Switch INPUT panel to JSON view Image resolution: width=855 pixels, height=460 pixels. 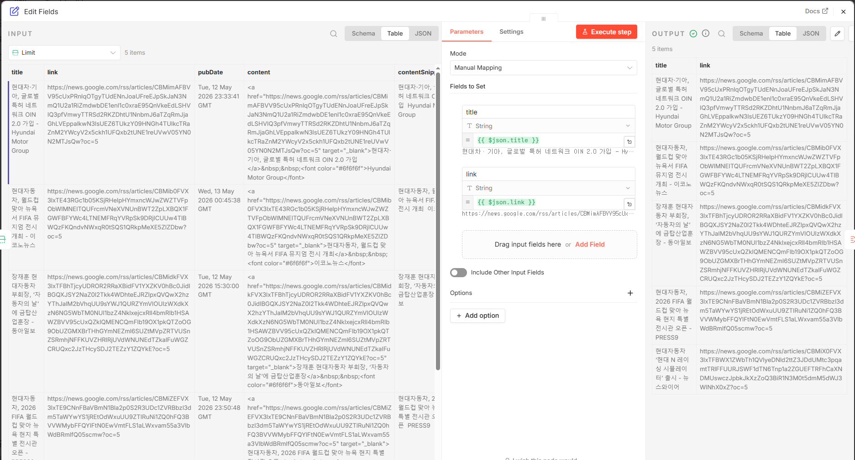[423, 34]
